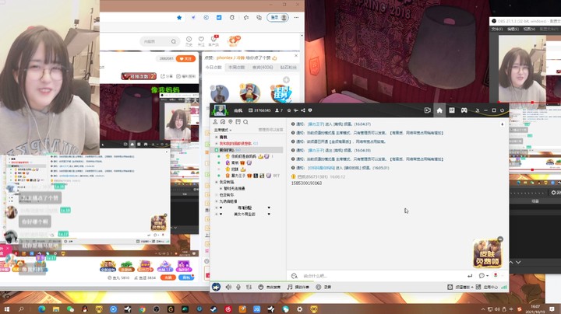Click the browser login profile button
Viewport: 561px width, 314px height.
click(277, 17)
